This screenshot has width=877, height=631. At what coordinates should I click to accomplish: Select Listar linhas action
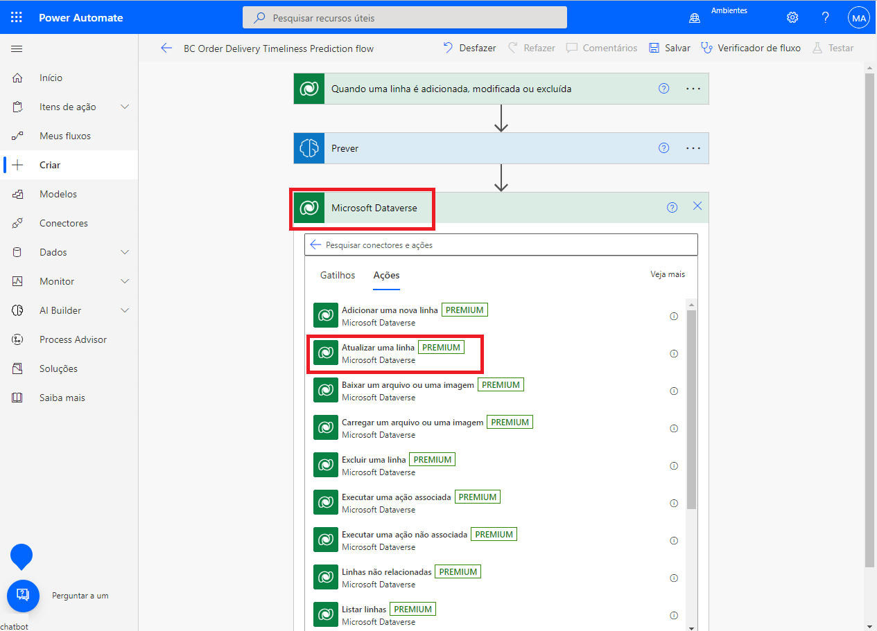496,615
